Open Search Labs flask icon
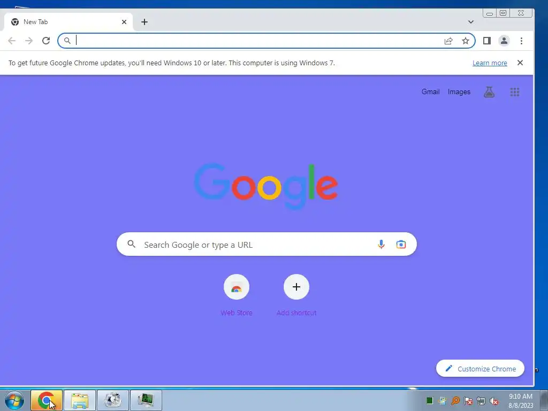The width and height of the screenshot is (548, 411). (x=489, y=92)
